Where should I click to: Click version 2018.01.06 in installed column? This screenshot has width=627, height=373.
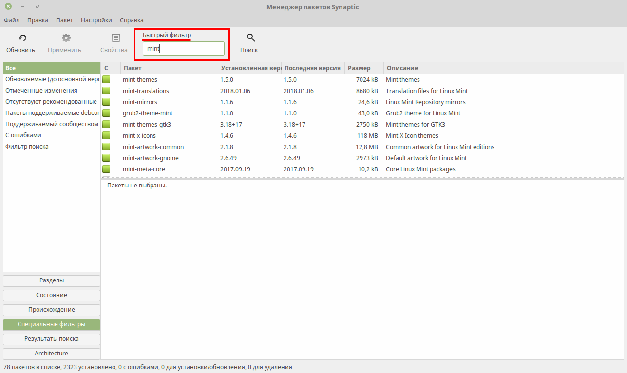click(x=235, y=91)
